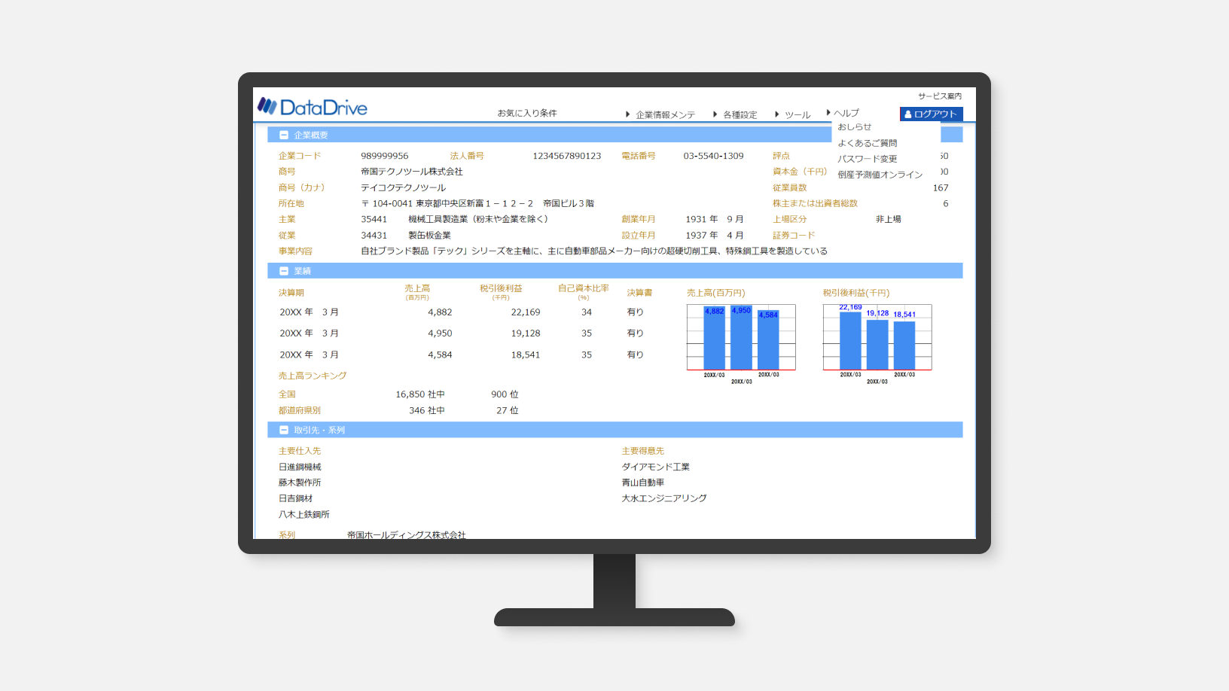This screenshot has height=691, width=1229.
Task: Choose パスワード変更 in help menu
Action: (868, 159)
